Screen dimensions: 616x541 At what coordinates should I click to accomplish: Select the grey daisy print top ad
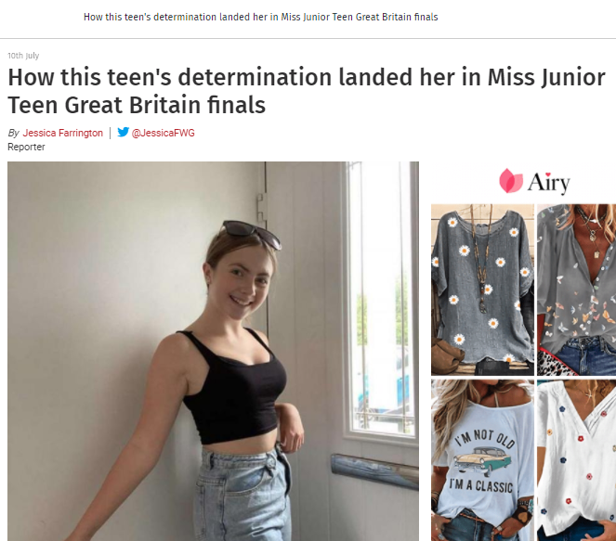482,290
